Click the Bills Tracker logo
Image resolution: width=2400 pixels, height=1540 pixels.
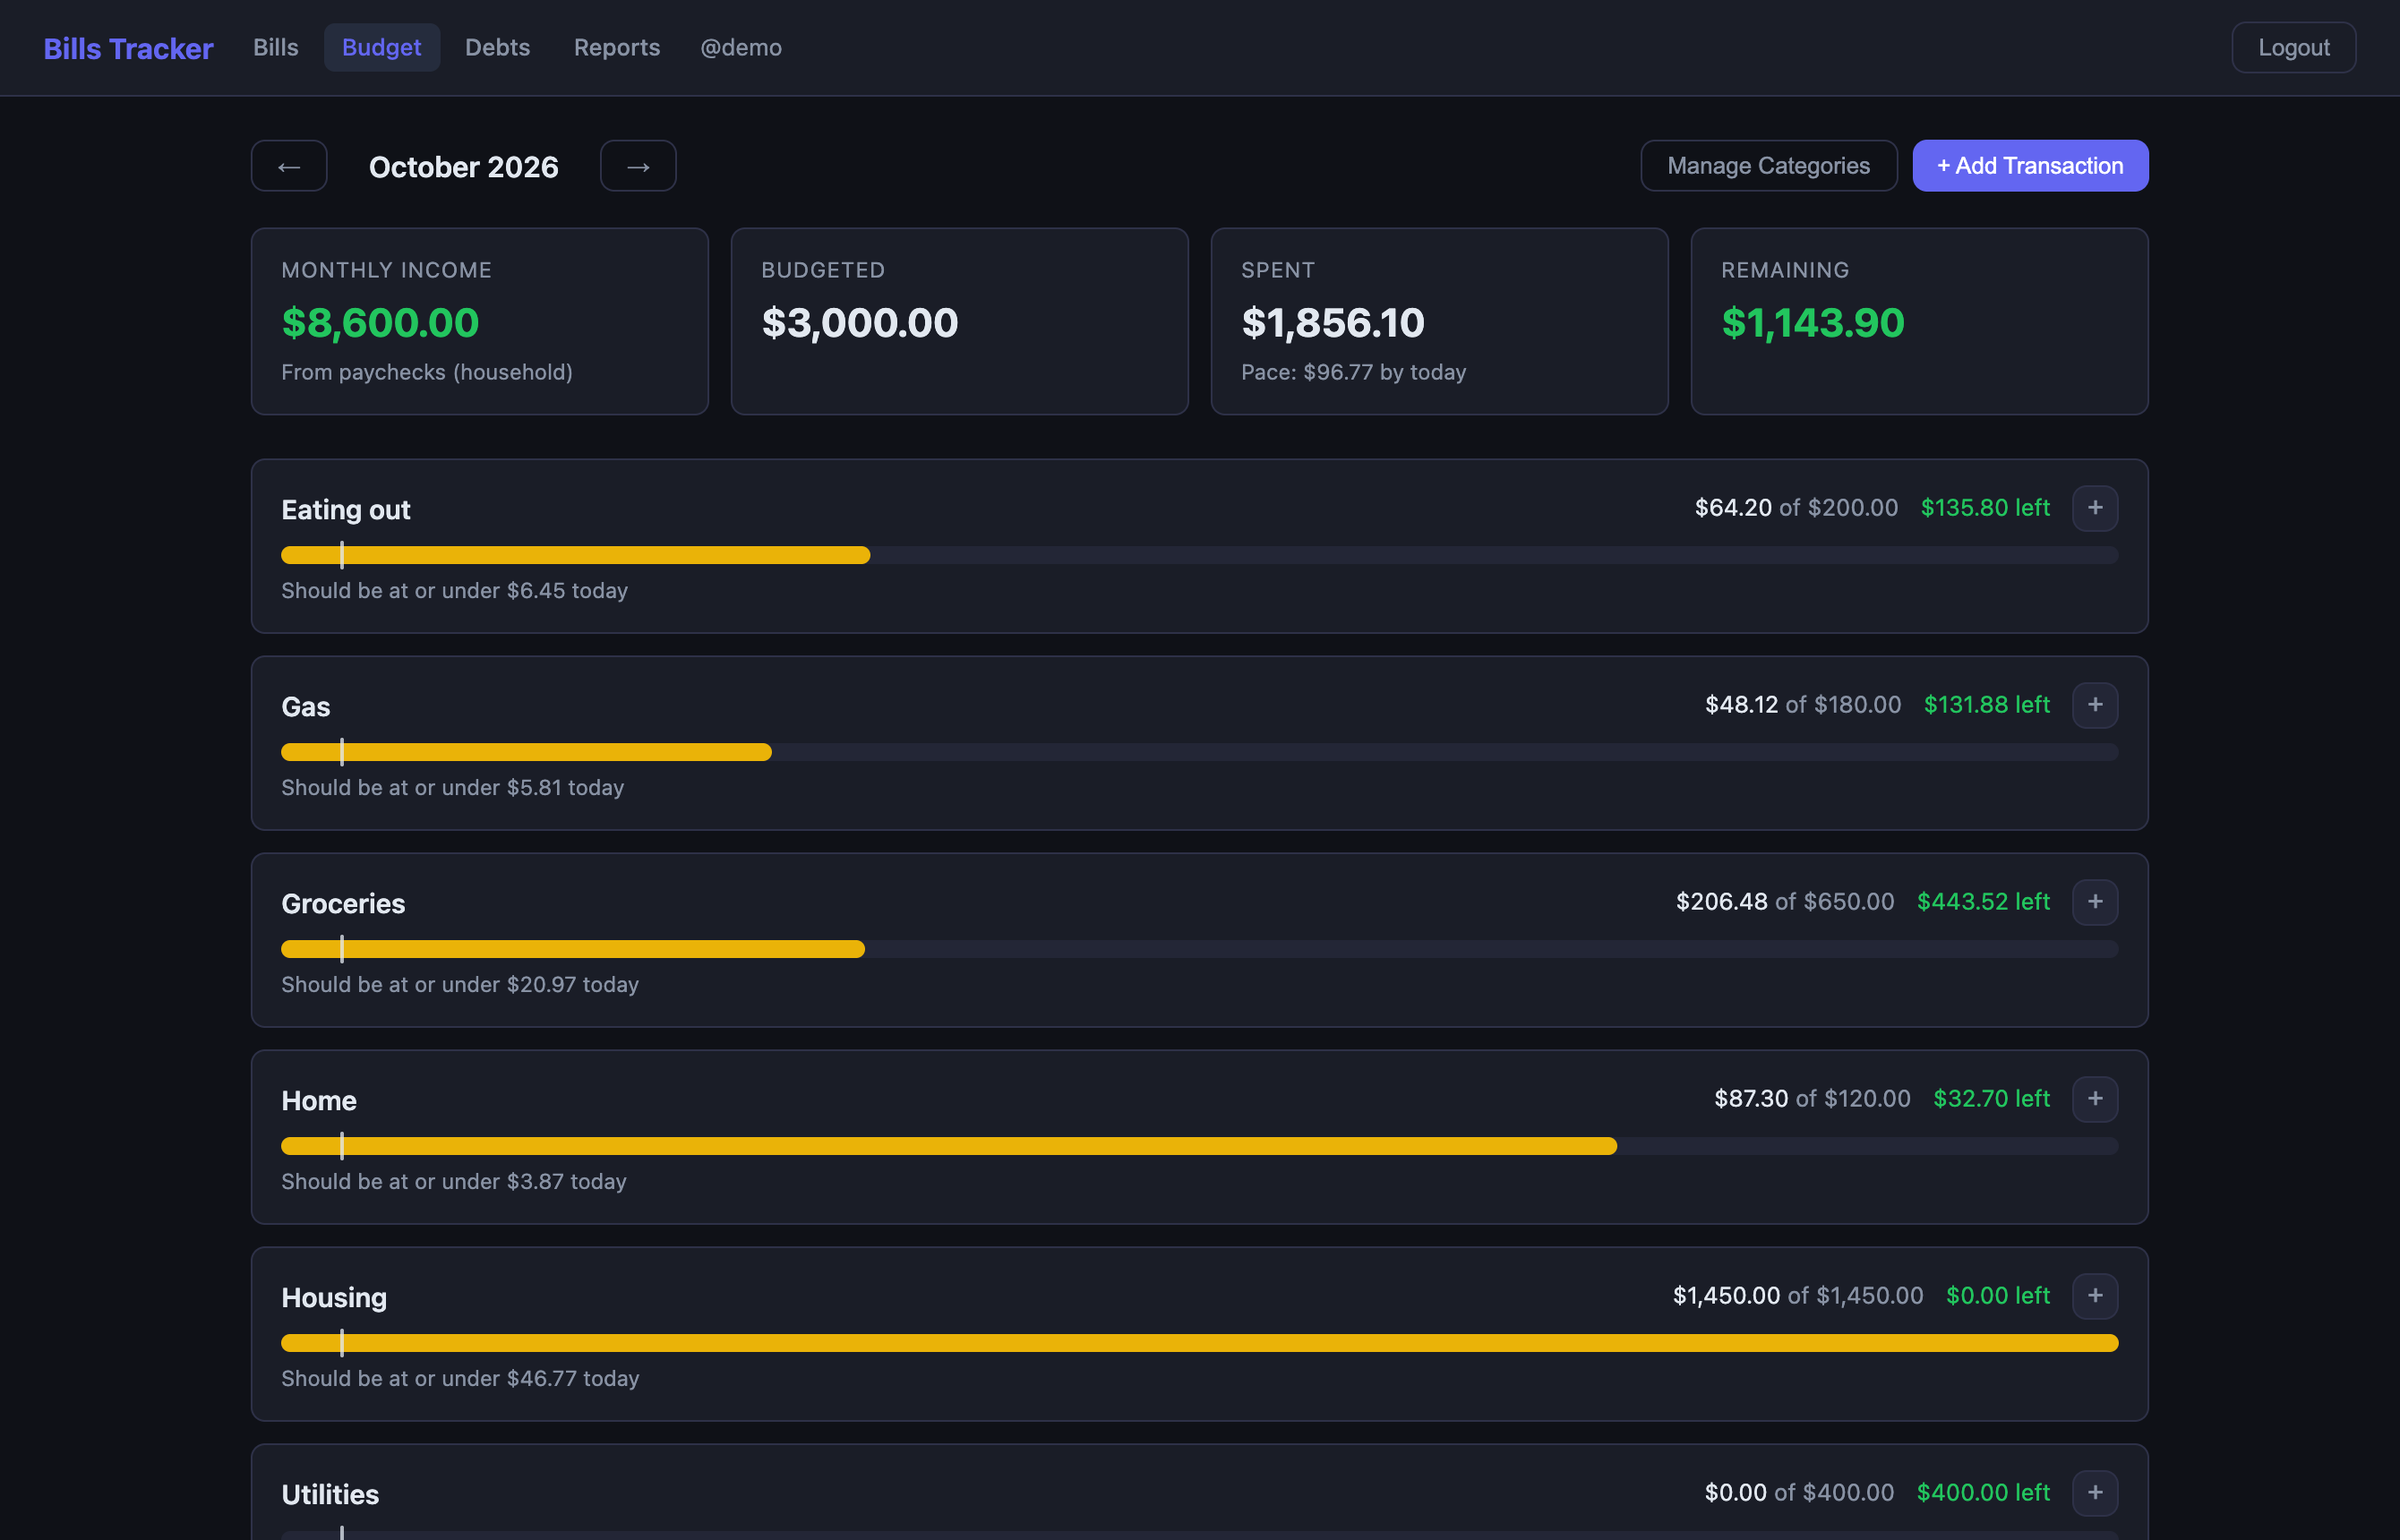(128, 48)
